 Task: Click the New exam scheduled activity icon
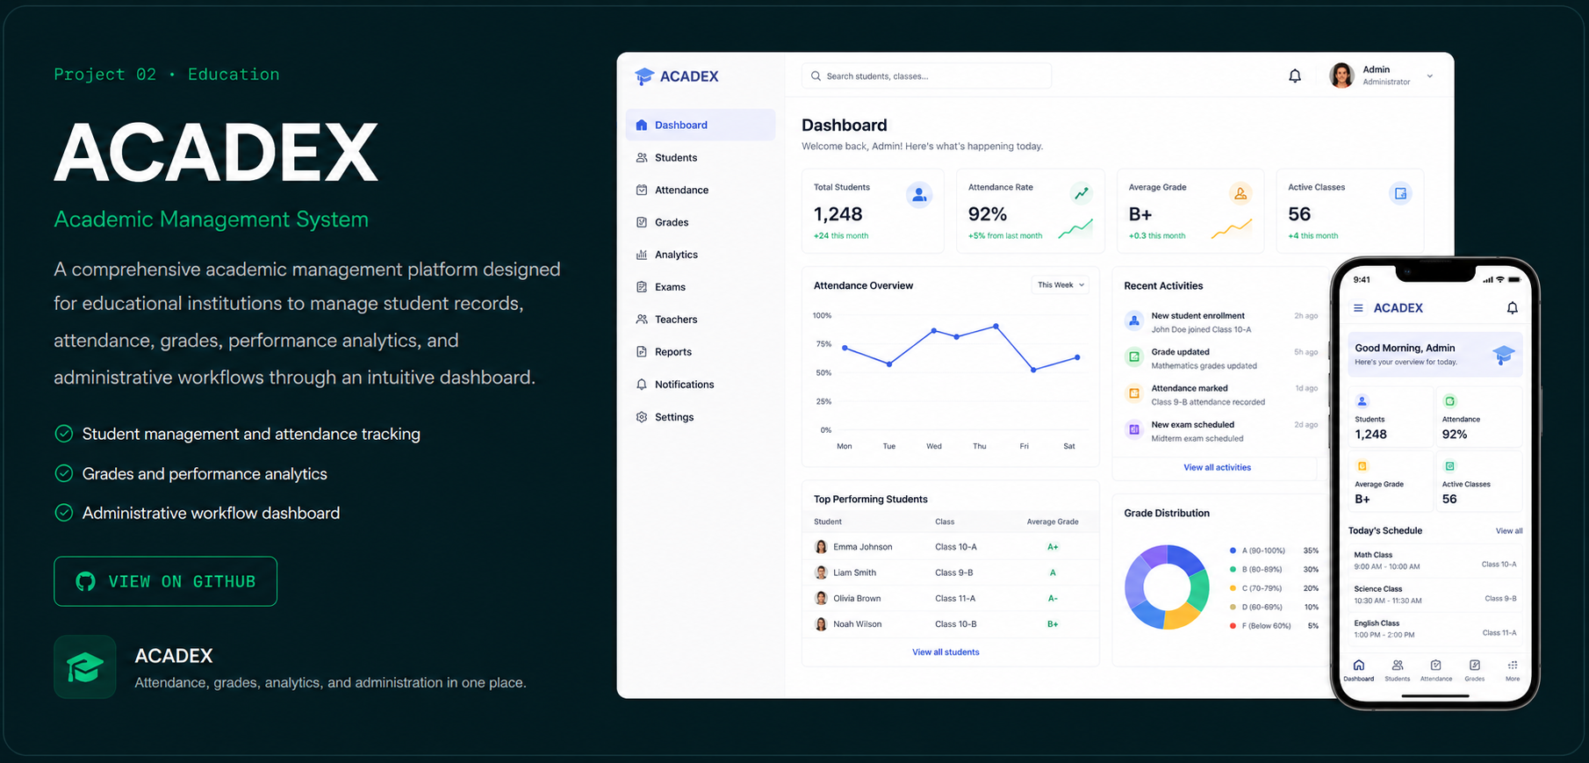click(x=1134, y=430)
